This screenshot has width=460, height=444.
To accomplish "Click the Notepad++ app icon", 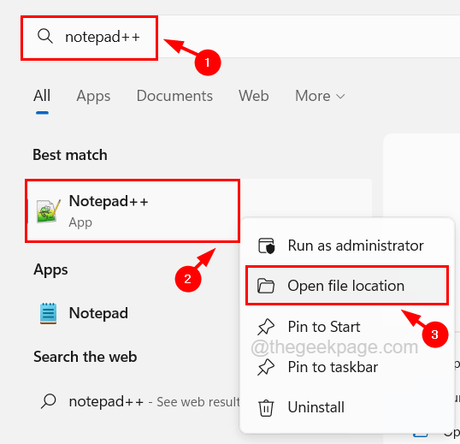I will 49,211.
